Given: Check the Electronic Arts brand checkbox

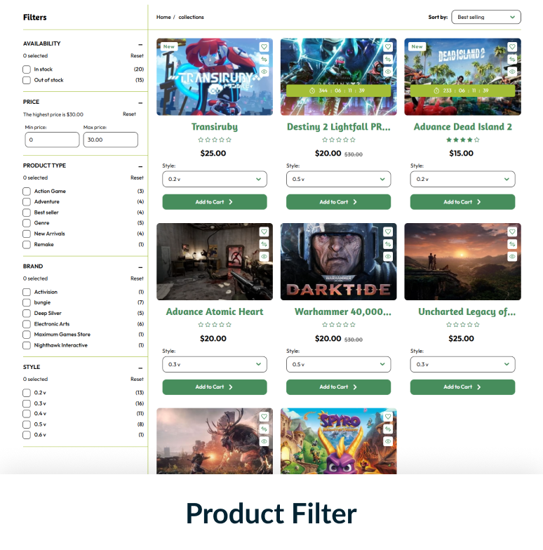Looking at the screenshot, I should tap(27, 324).
